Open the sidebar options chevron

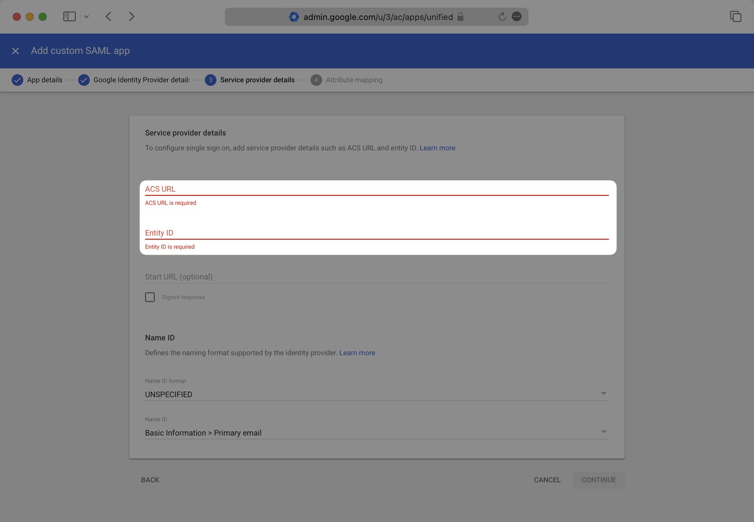[x=87, y=16]
